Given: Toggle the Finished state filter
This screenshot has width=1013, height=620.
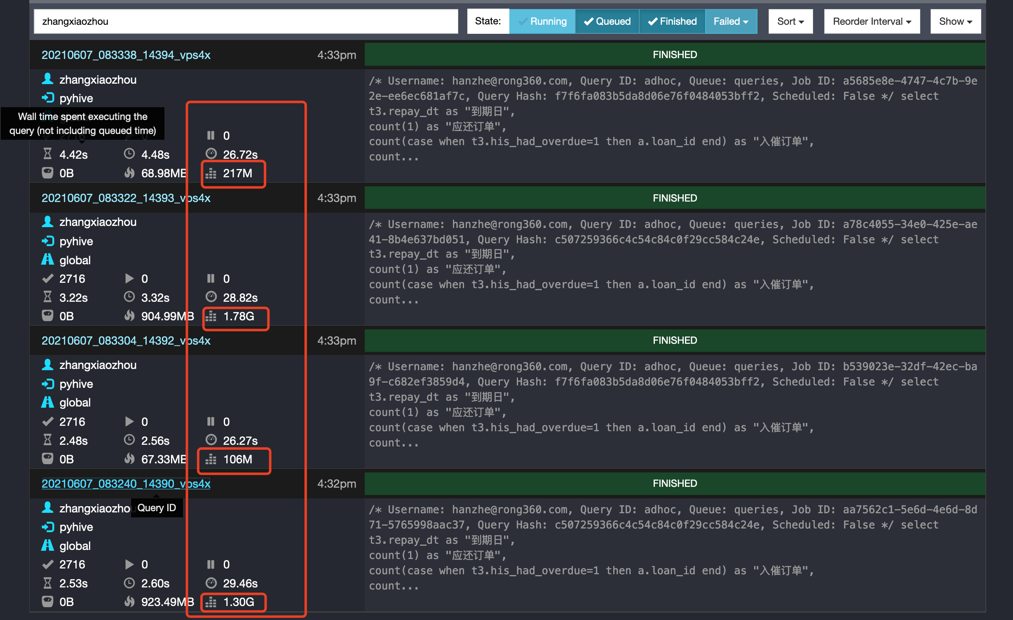Looking at the screenshot, I should coord(672,21).
